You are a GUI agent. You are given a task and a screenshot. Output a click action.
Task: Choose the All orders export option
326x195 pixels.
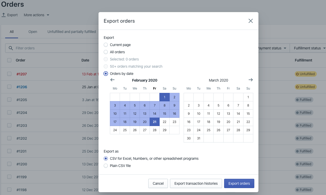106,52
